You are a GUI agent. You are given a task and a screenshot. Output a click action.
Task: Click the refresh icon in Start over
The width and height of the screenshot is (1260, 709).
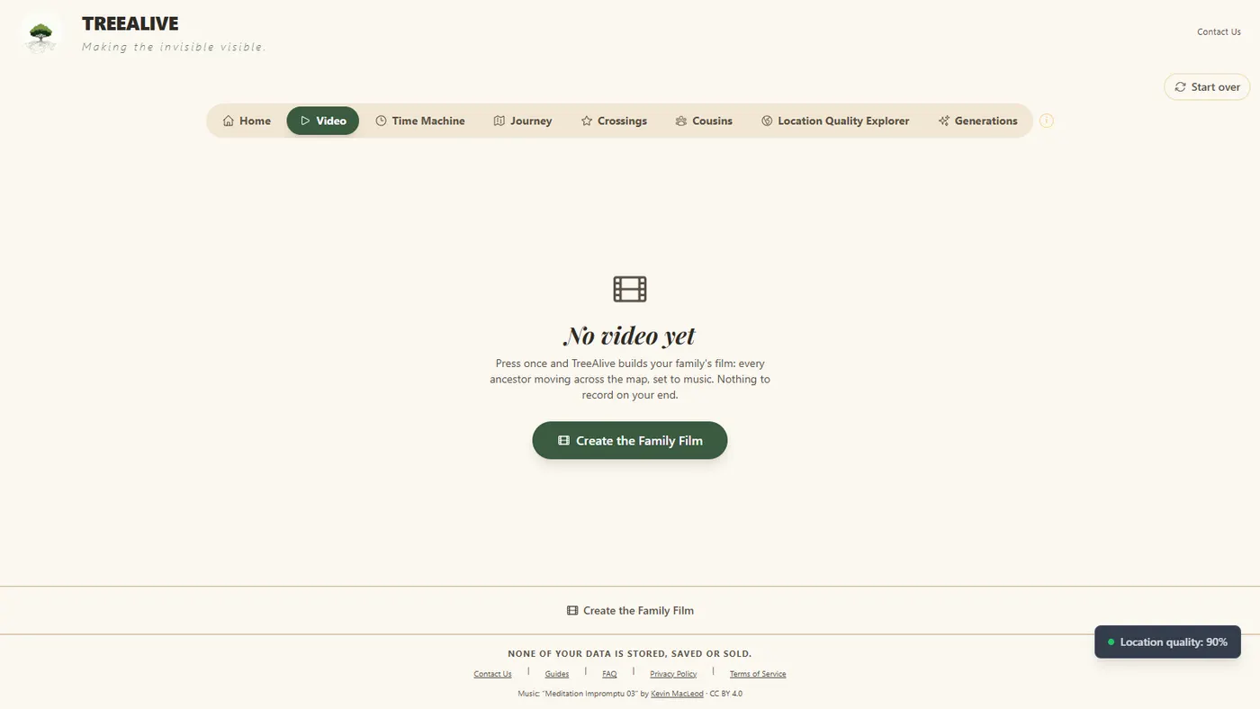[1180, 87]
